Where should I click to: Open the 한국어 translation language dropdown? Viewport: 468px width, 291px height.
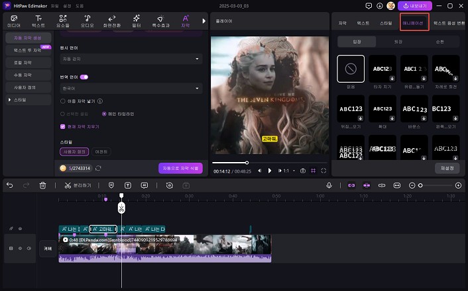click(x=131, y=87)
